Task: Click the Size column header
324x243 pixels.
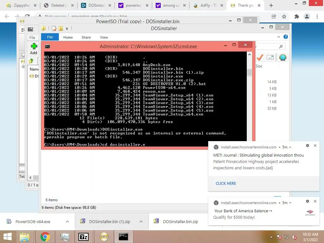Action: pyautogui.click(x=259, y=66)
